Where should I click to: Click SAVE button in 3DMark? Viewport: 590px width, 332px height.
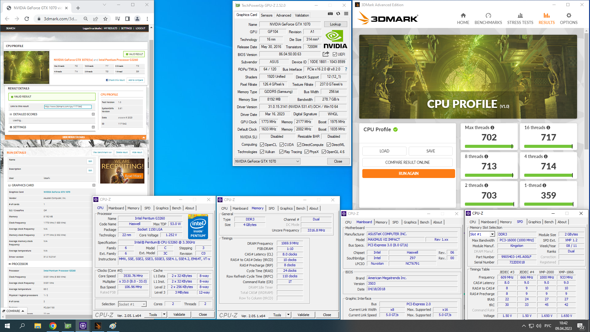431,151
